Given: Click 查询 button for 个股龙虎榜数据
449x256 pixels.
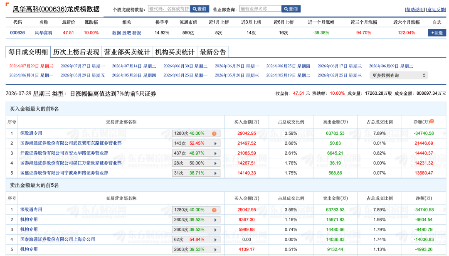Looking at the screenshot, I should (200, 9).
